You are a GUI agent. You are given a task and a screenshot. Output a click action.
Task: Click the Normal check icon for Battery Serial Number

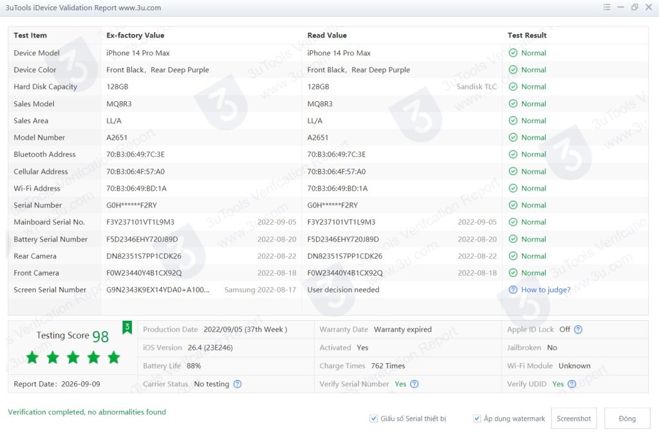pos(513,239)
